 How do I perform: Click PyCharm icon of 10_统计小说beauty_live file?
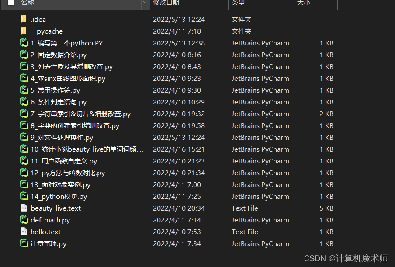tap(24, 149)
